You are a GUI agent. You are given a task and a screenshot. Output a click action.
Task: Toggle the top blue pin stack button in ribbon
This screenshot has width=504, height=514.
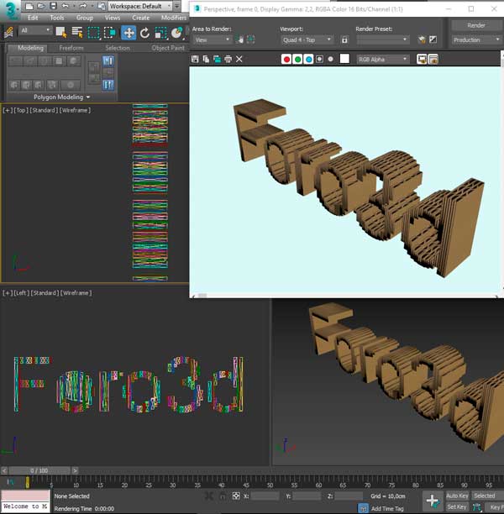click(108, 61)
